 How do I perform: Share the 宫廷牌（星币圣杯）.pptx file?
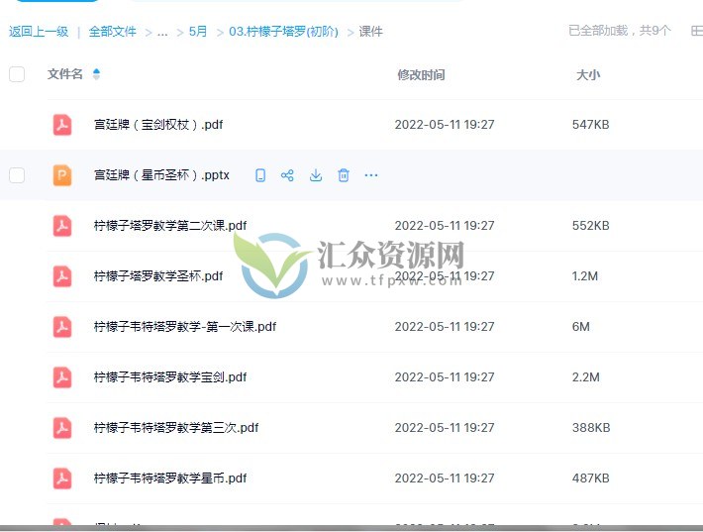(x=287, y=175)
